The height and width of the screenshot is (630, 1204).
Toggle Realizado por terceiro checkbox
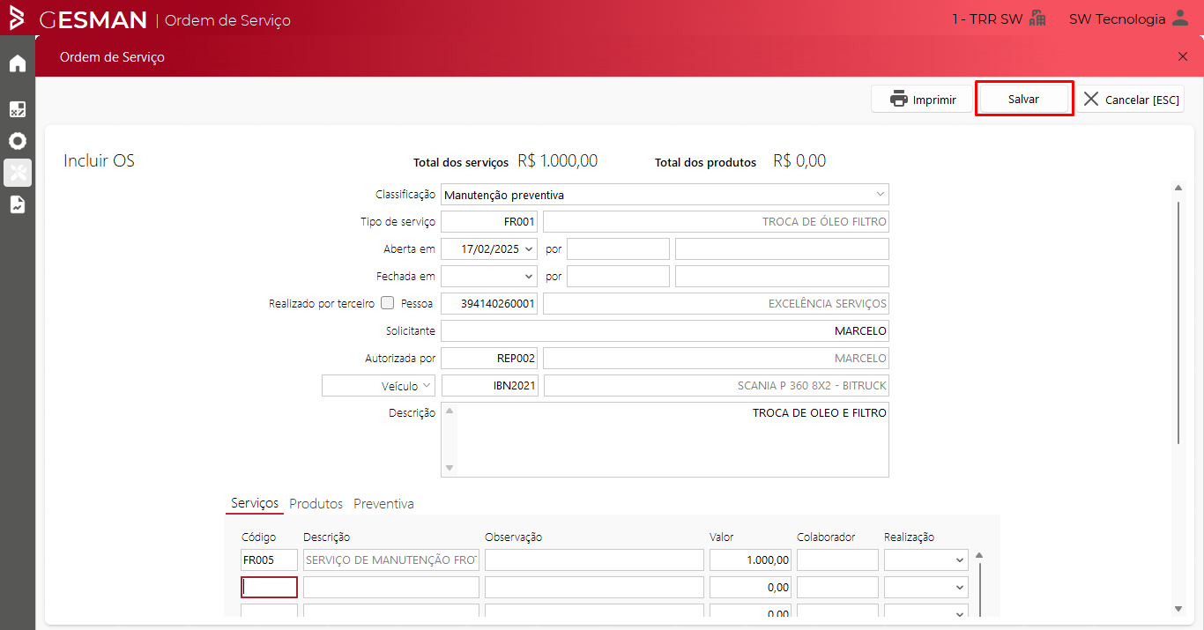point(388,303)
